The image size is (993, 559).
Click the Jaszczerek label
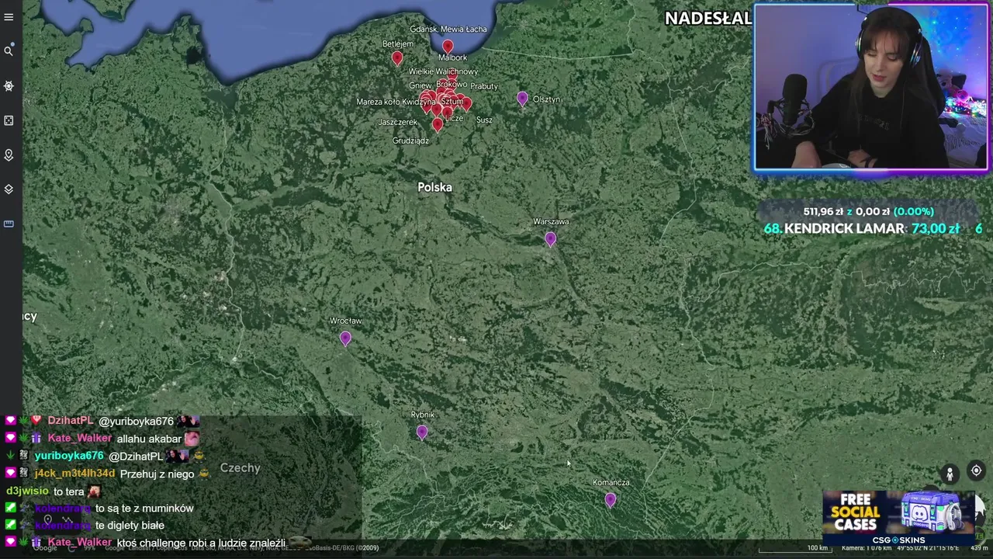pos(398,122)
